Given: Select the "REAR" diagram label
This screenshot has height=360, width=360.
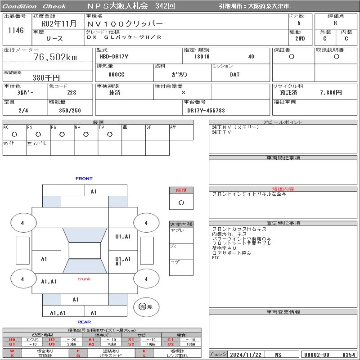Looking at the screenshot, I should click(x=84, y=322).
